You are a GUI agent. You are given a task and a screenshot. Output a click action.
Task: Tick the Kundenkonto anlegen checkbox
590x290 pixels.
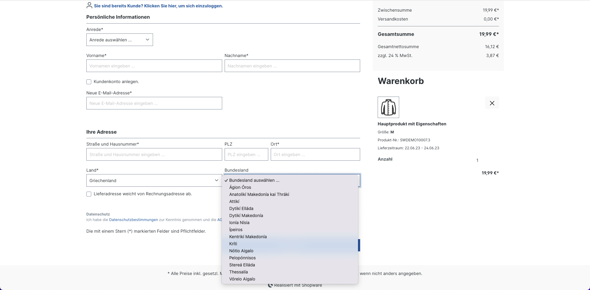click(x=89, y=82)
